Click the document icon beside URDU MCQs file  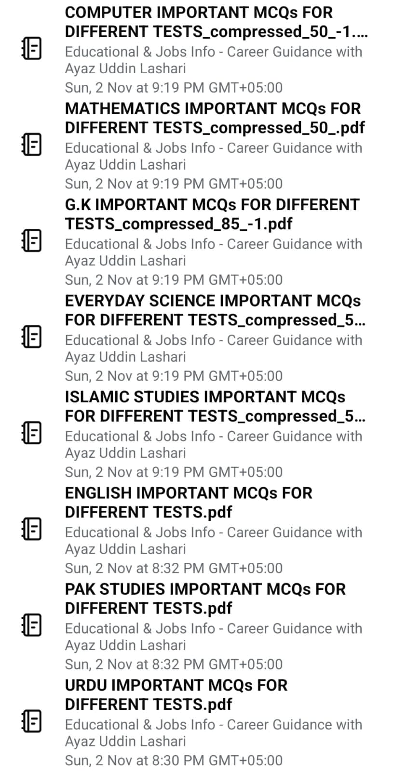click(32, 721)
